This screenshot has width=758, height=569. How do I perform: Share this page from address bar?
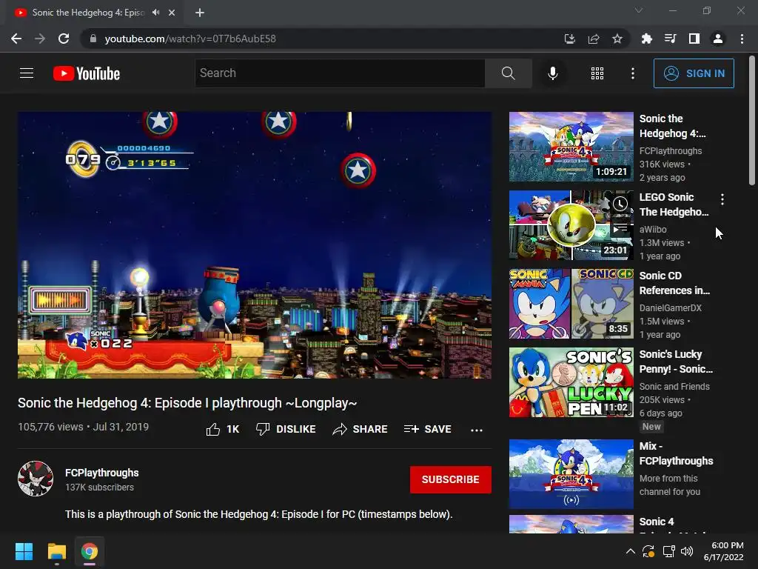pos(594,39)
